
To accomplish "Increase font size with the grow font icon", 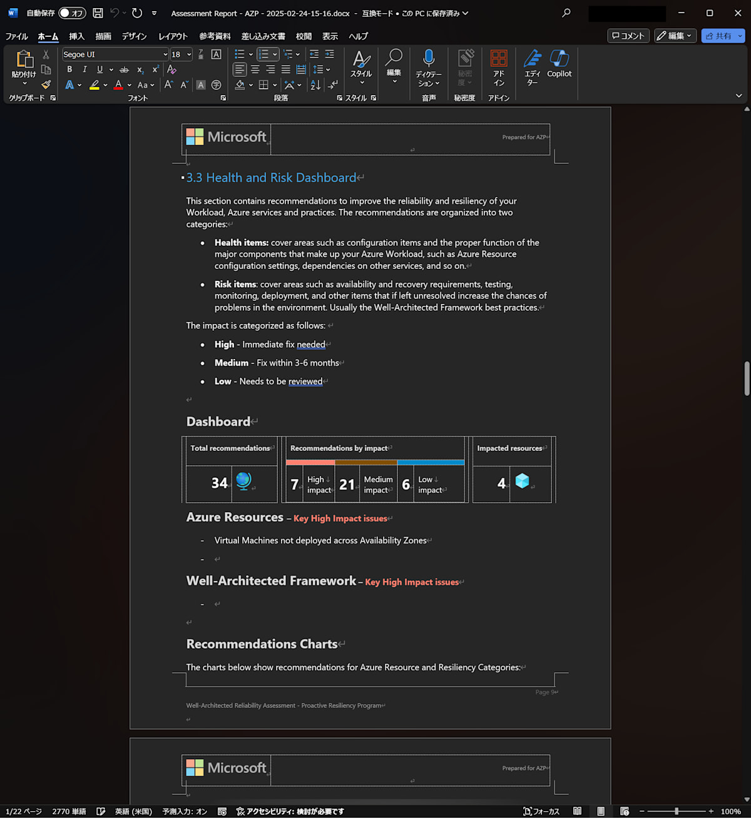I will 168,84.
